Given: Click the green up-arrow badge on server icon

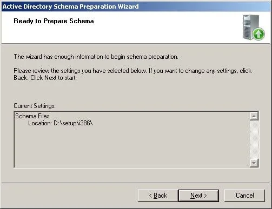Looking at the screenshot, I should click(258, 34).
